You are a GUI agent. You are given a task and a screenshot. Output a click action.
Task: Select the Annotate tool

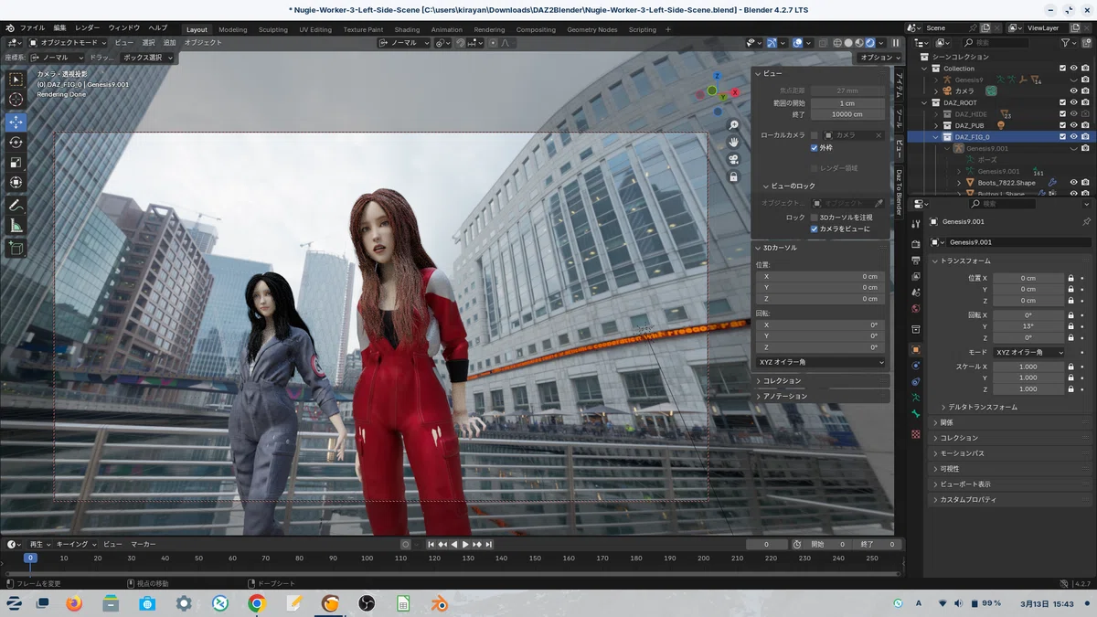point(16,205)
